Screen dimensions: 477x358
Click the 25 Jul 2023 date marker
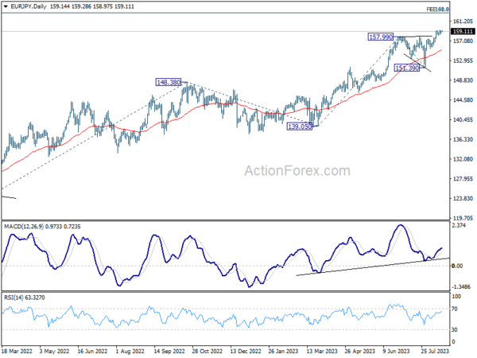[435, 352]
